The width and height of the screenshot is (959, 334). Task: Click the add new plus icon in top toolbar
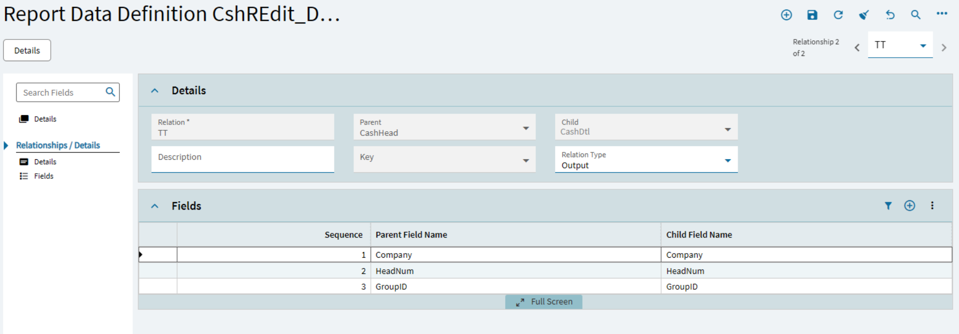[786, 15]
